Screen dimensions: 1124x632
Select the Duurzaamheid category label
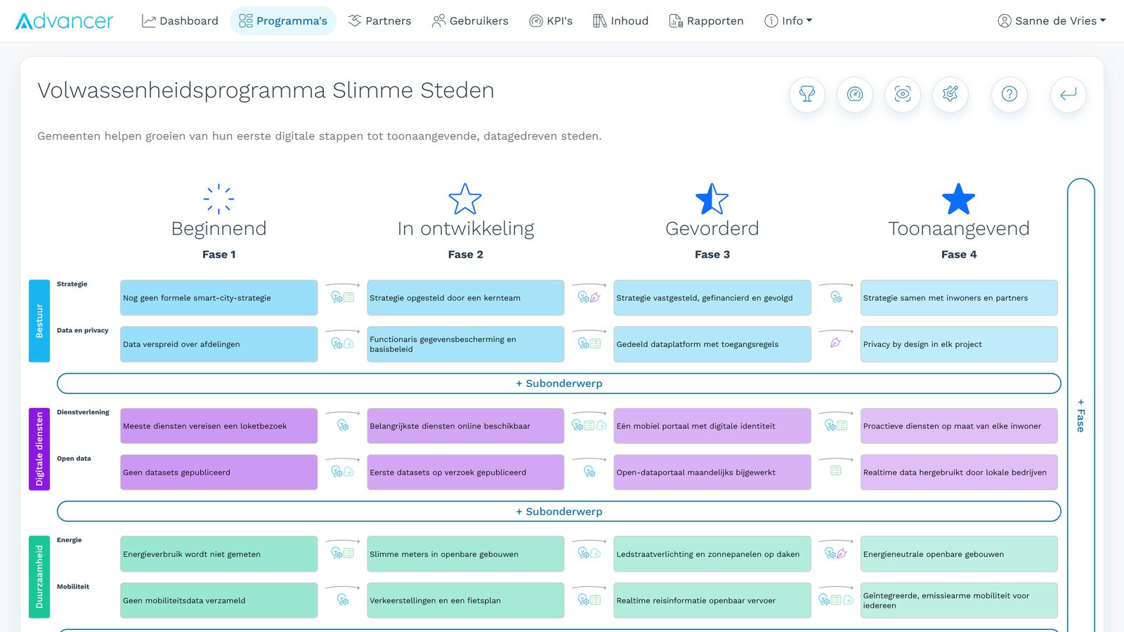point(39,577)
